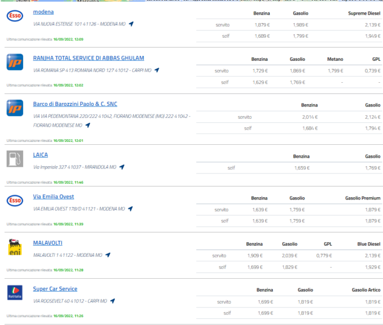The image size is (383, 325).
Task: Click the Esso logo for modena station
Action: point(15,16)
